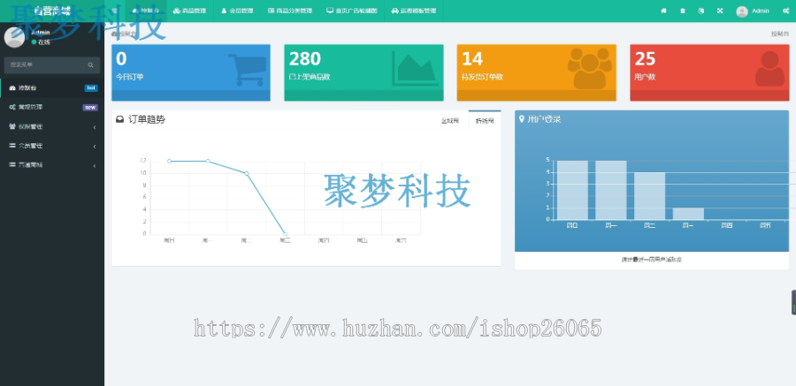Screen dimensions: 796x386
Task: Open the 用户数 red card footer
Action: click(709, 95)
